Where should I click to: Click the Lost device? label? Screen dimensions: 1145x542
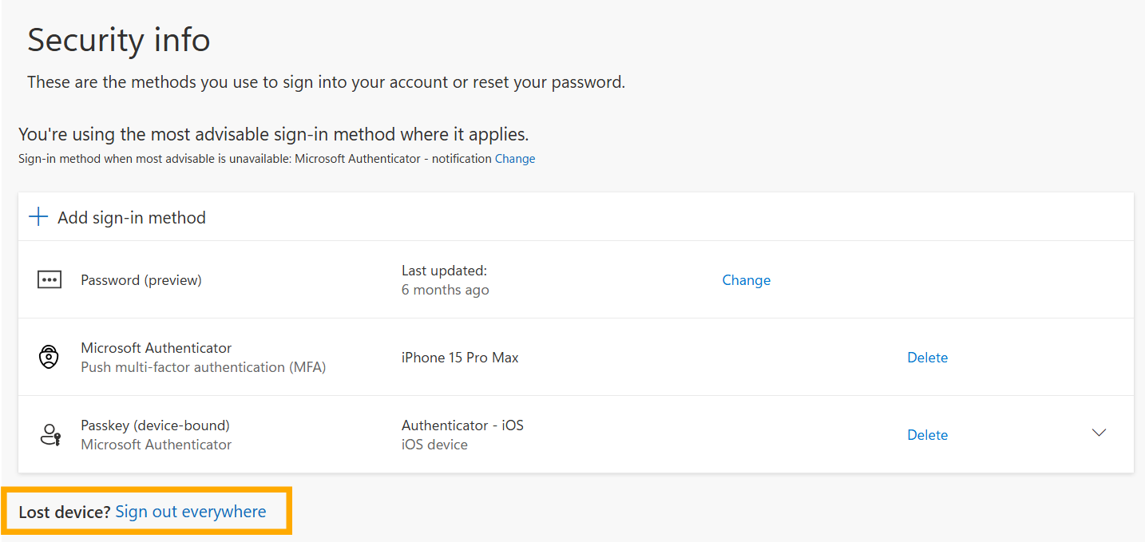pyautogui.click(x=65, y=512)
